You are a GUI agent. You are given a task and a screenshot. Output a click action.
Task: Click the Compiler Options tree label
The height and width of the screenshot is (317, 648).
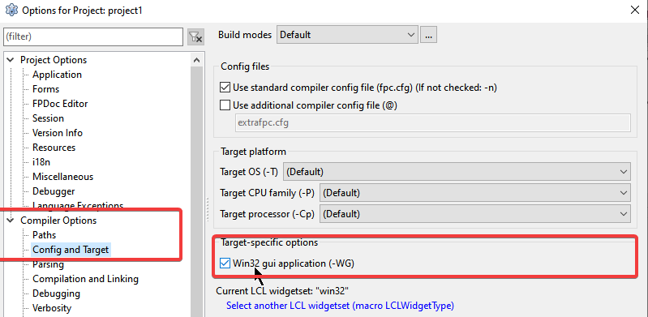(x=58, y=221)
